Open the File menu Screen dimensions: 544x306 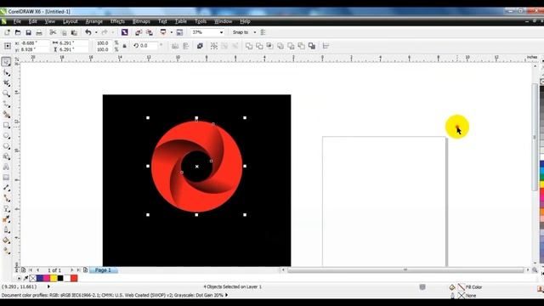(x=17, y=21)
